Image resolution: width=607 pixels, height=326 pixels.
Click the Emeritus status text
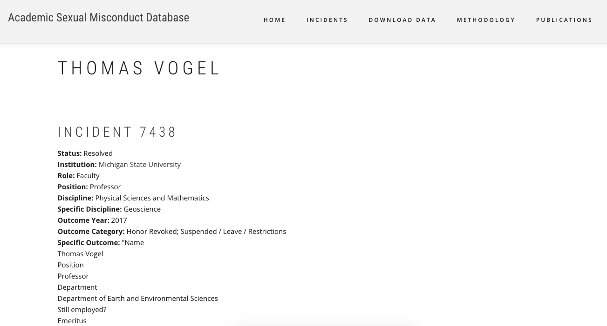[x=72, y=321]
